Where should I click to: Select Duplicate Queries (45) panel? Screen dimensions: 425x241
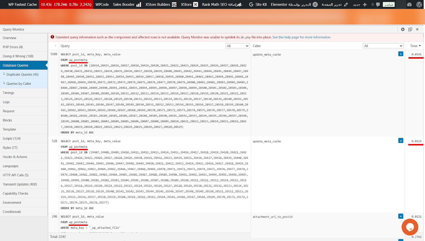pyautogui.click(x=23, y=74)
